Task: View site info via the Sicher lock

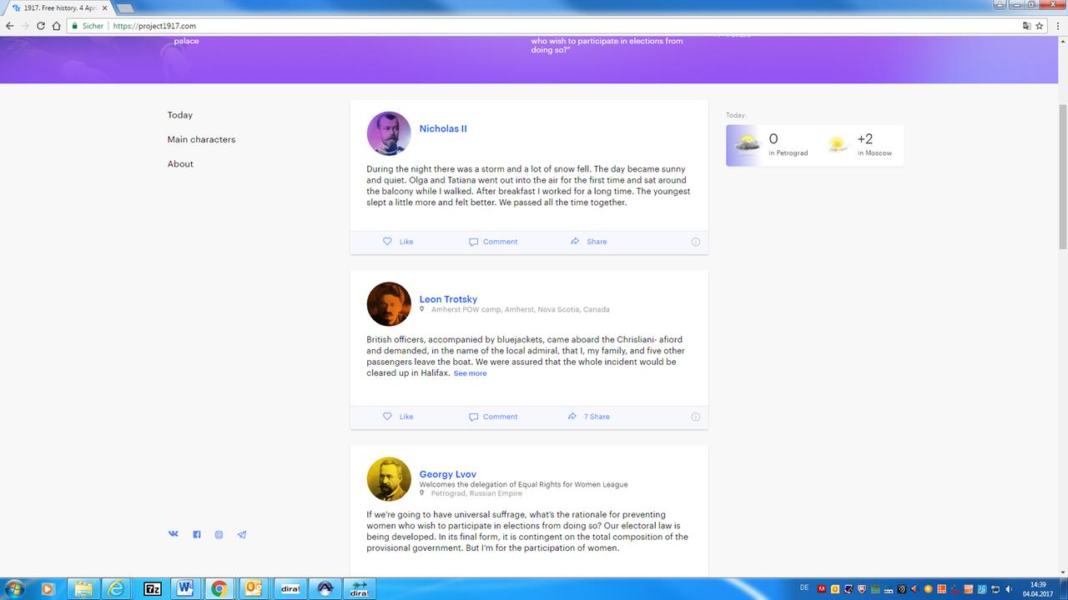Action: [x=88, y=26]
